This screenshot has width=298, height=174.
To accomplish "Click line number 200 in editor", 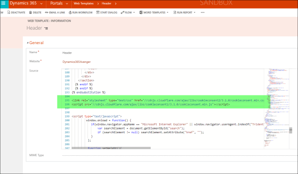I will pyautogui.click(x=67, y=120).
